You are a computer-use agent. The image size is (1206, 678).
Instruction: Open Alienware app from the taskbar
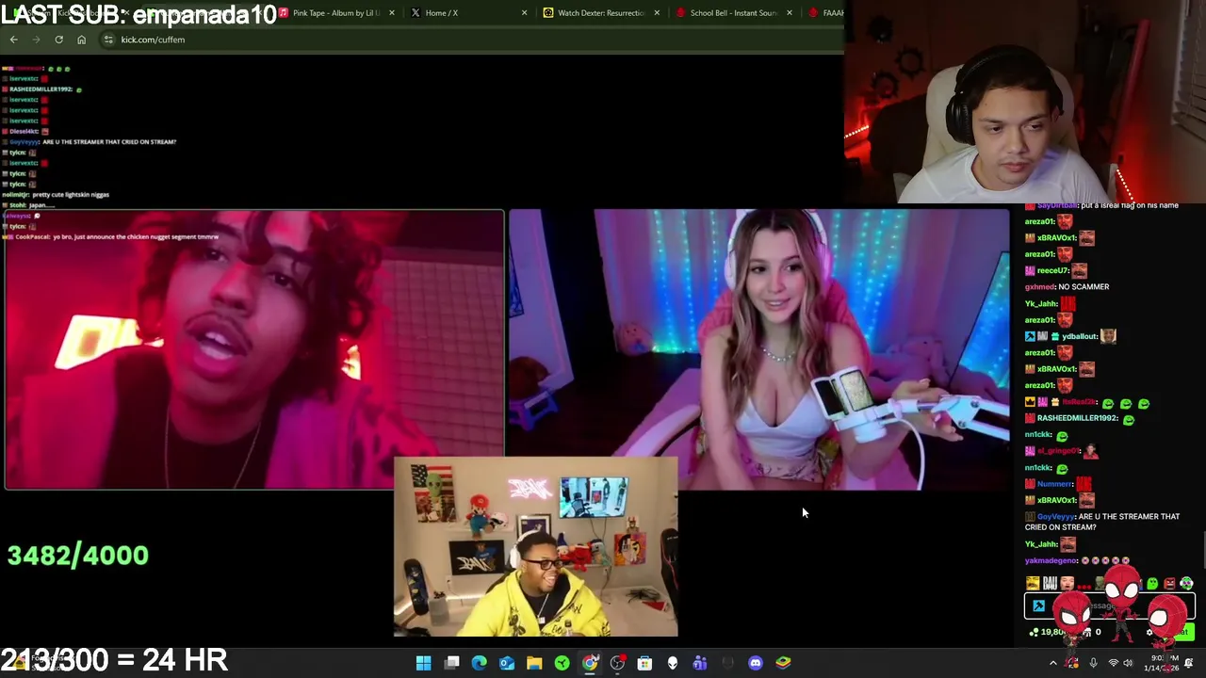click(x=672, y=663)
